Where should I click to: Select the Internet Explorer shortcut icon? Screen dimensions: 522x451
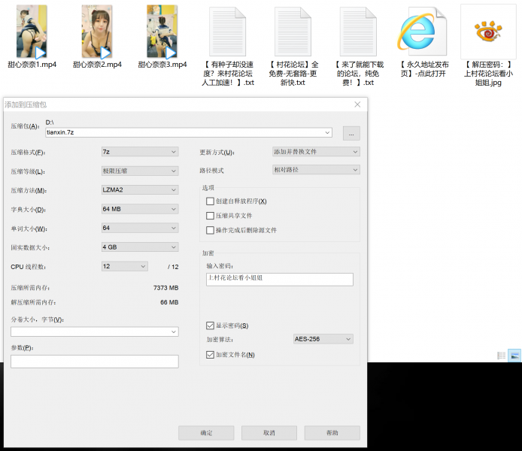tap(423, 32)
